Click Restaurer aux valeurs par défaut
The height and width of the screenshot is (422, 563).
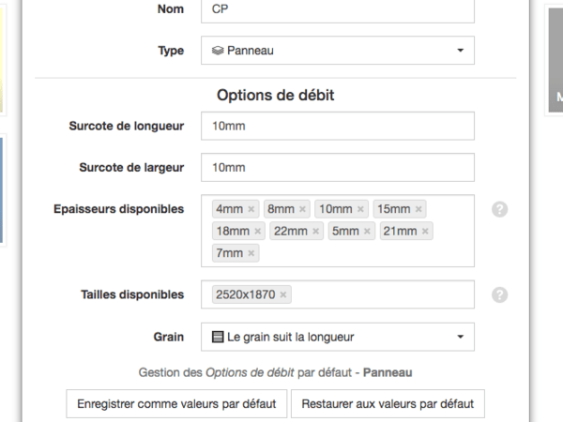388,404
